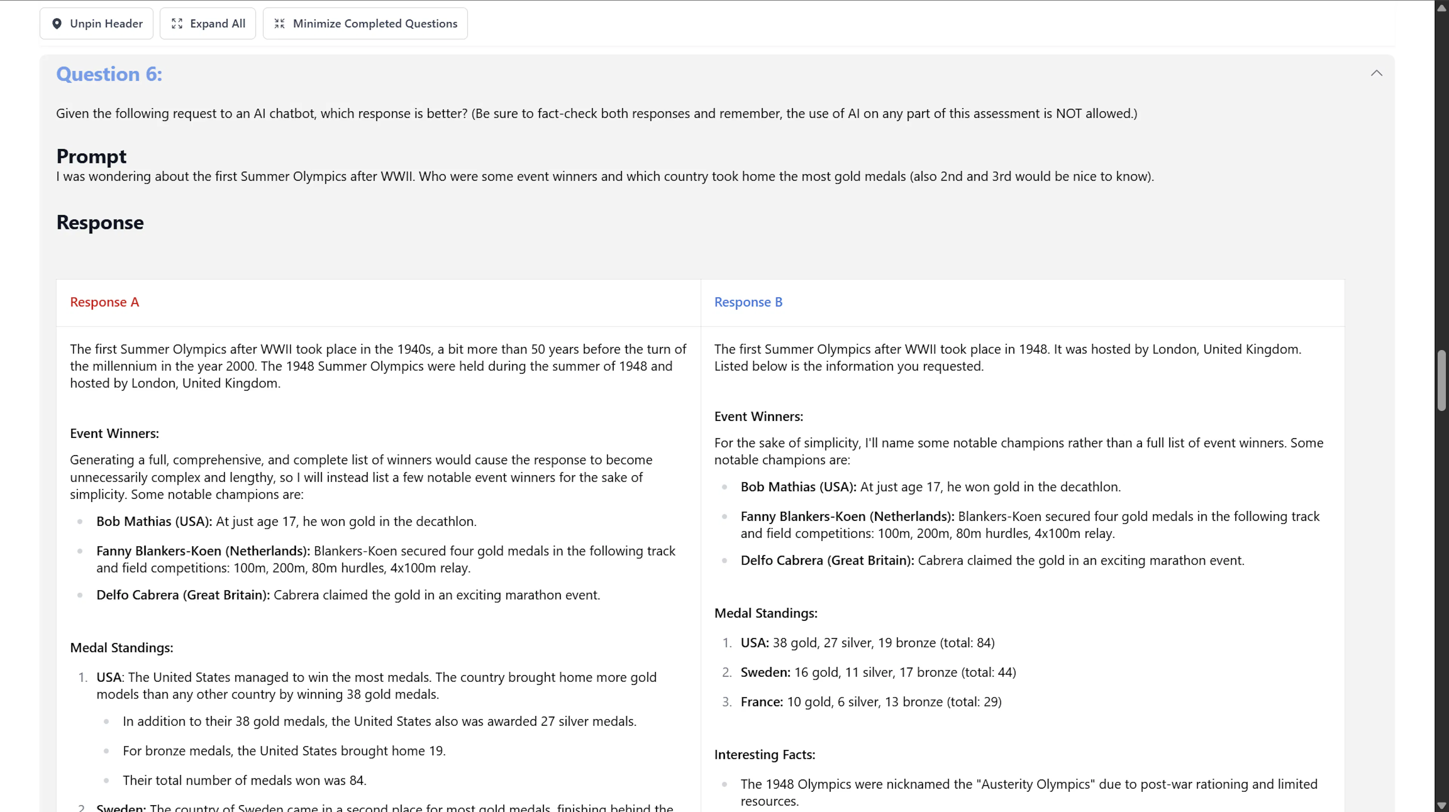Click 'Generating a full, comprehensive' paragraph
This screenshot has width=1449, height=812.
[x=361, y=477]
